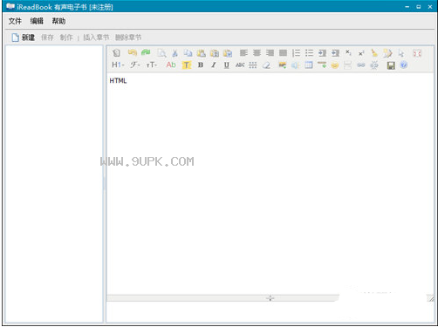Open the font family dropdown
Viewport: 438px width, 327px height.
[134, 65]
